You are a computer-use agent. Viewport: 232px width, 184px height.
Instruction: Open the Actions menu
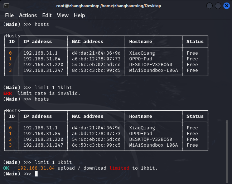pos(28,15)
